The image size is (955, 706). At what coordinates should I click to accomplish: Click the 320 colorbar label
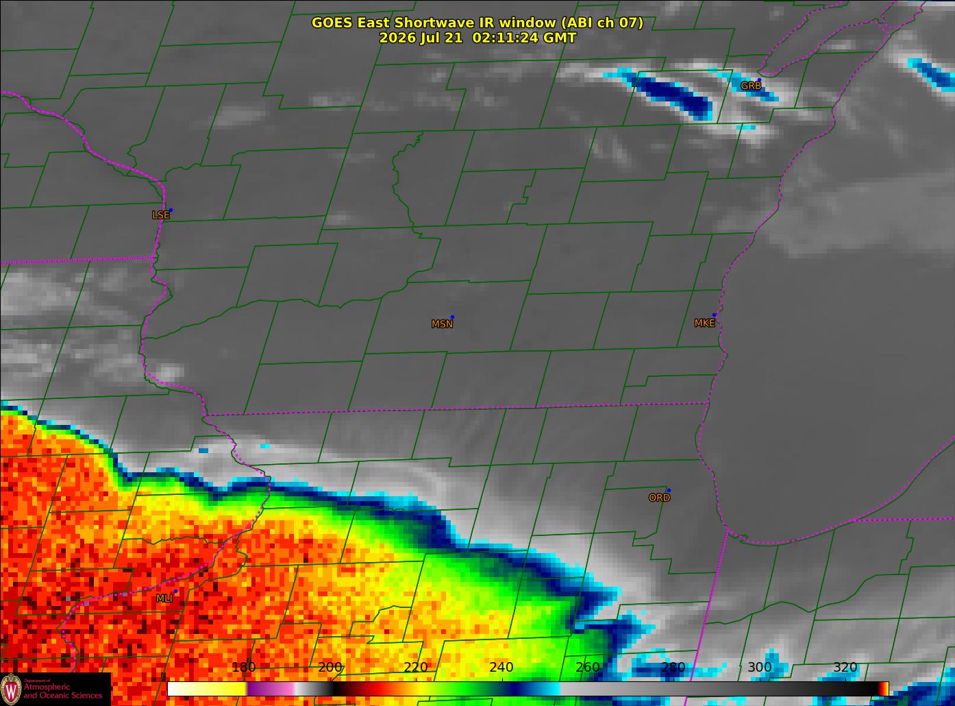(x=845, y=667)
